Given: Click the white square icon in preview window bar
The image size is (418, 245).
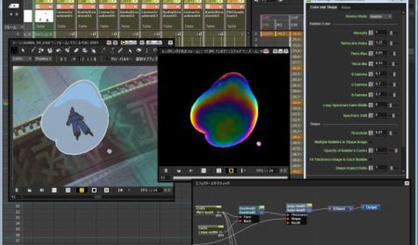Looking at the screenshot, I should click(204, 170).
